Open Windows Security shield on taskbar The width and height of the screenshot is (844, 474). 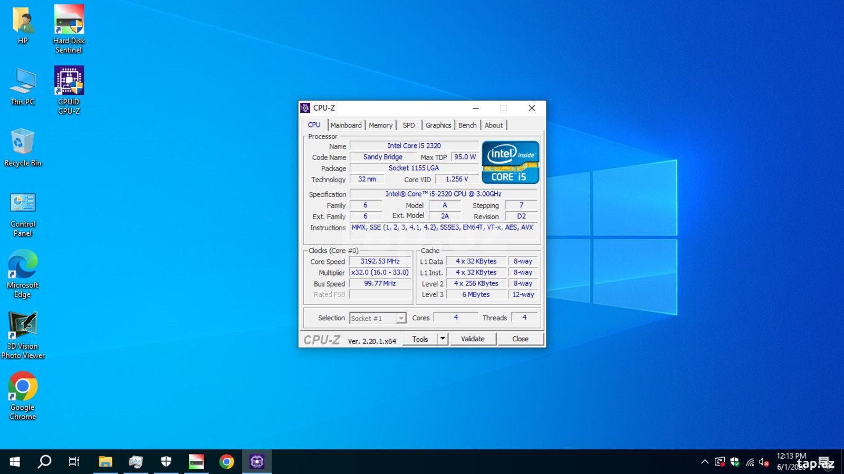click(x=166, y=462)
